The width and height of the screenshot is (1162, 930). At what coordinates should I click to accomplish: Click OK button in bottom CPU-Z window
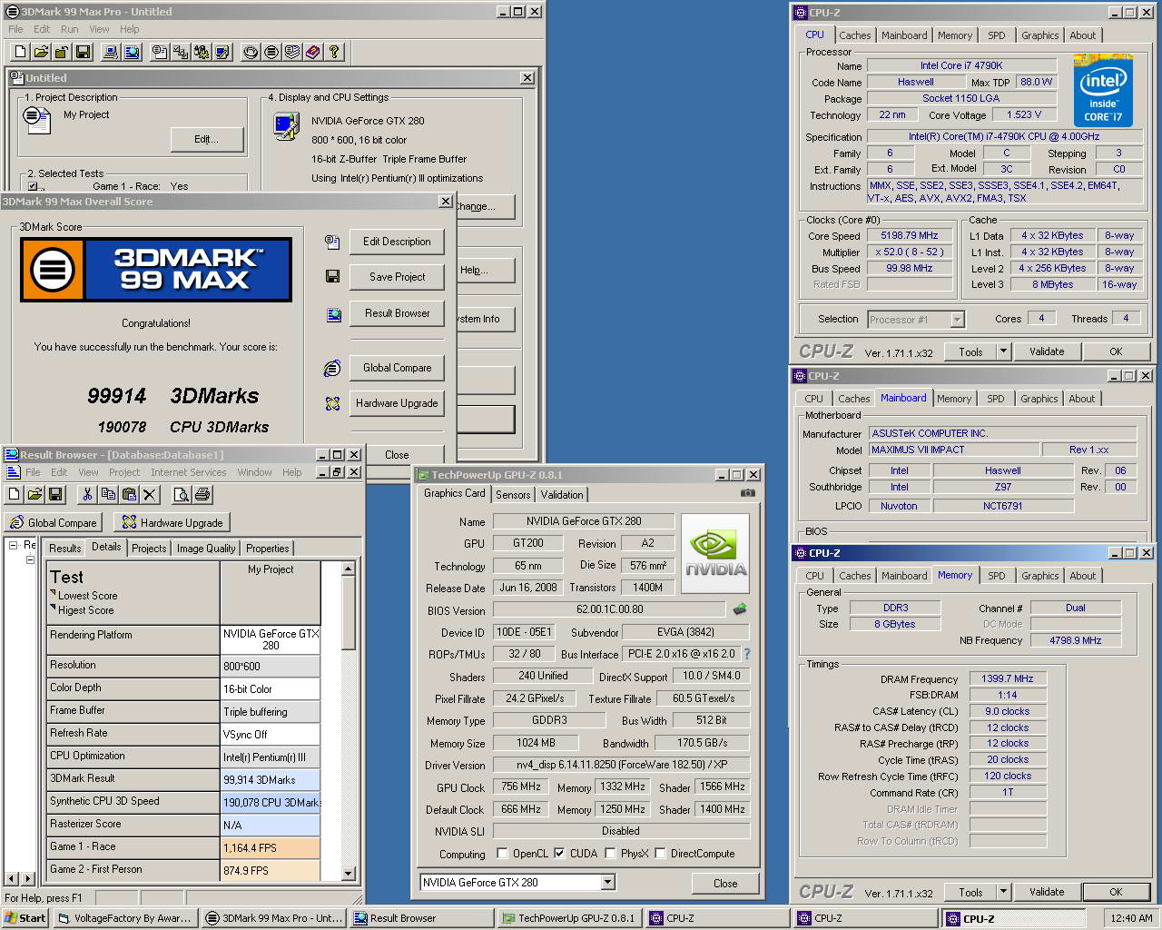click(1116, 892)
